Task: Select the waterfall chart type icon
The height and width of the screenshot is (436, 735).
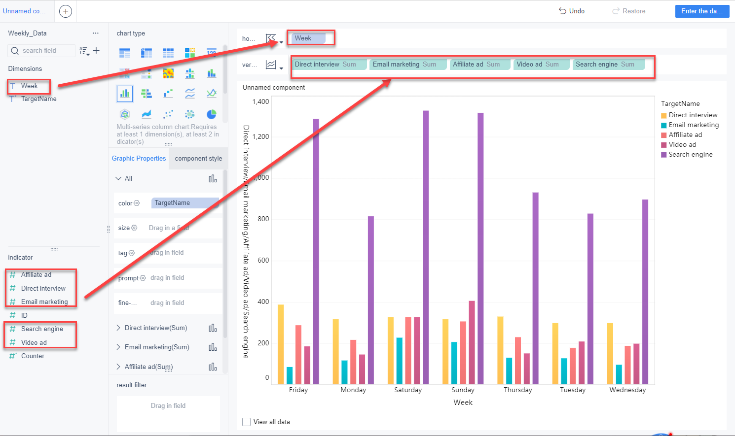Action: tap(168, 94)
